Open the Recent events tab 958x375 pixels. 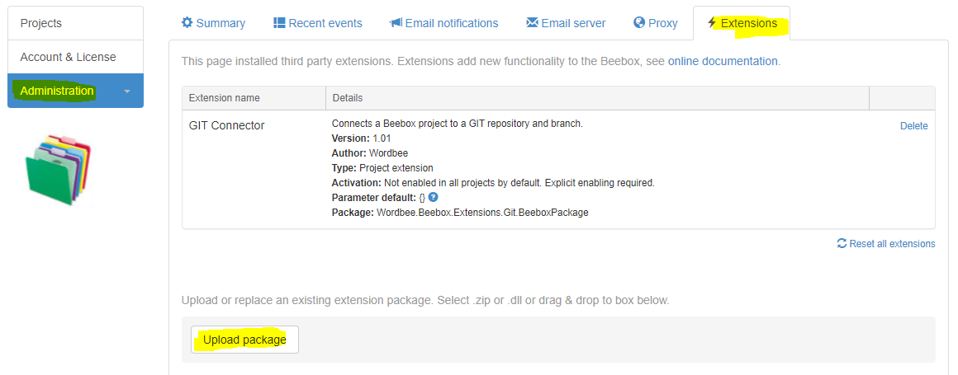[x=325, y=23]
